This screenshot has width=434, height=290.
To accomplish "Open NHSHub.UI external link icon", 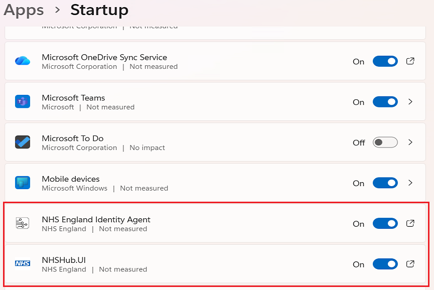I will pyautogui.click(x=410, y=264).
